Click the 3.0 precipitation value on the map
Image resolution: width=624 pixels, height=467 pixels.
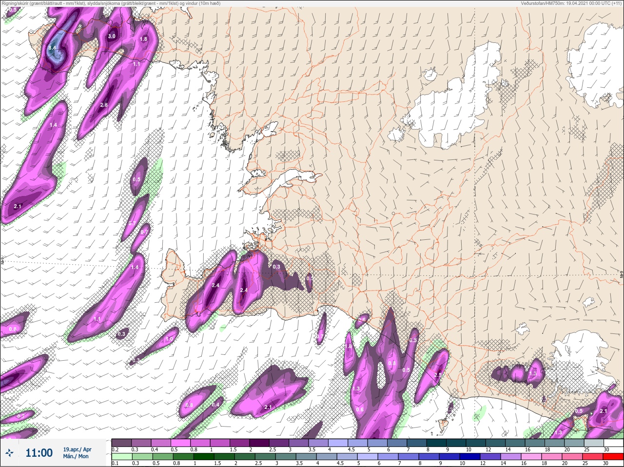click(112, 36)
